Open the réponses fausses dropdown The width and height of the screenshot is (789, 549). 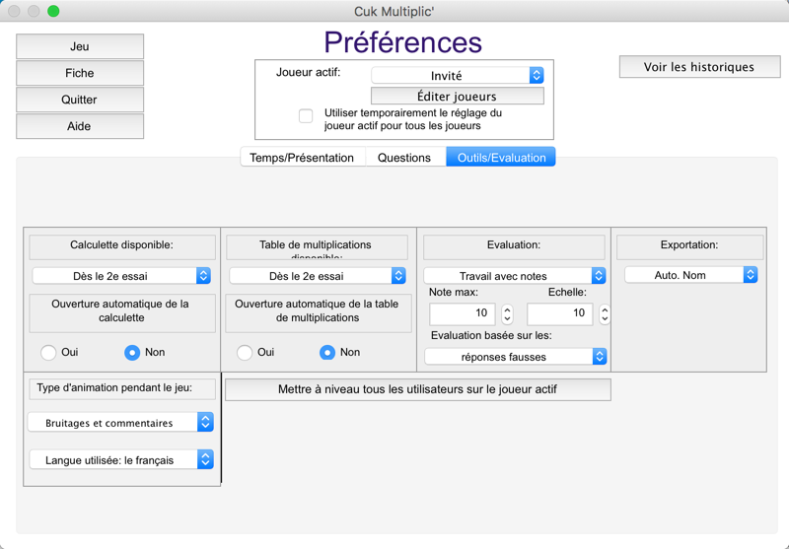click(515, 357)
